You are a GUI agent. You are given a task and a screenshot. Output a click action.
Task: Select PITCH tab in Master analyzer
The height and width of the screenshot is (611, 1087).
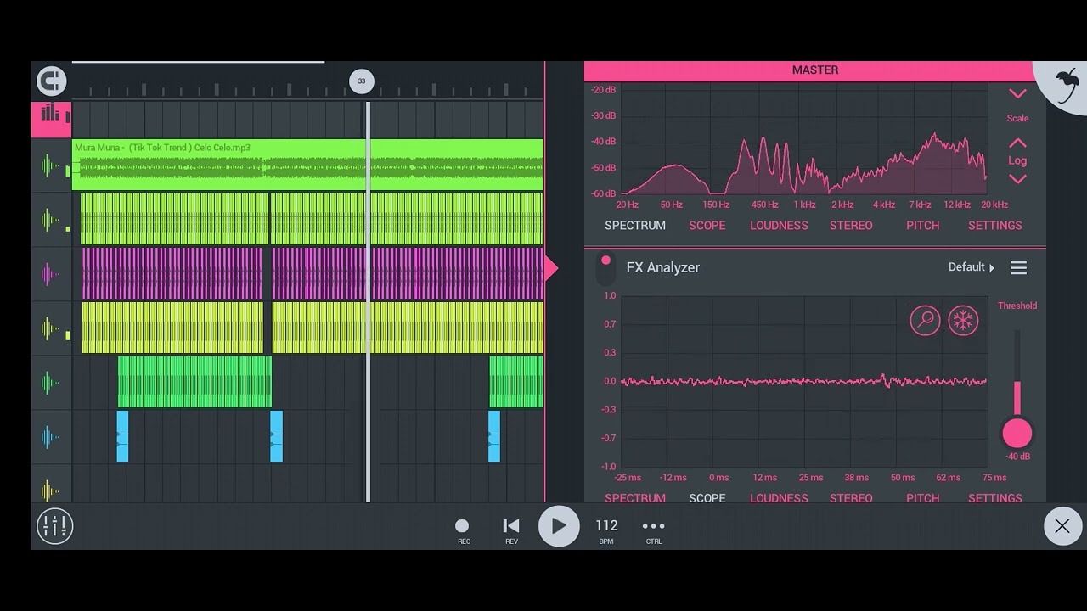click(x=923, y=226)
